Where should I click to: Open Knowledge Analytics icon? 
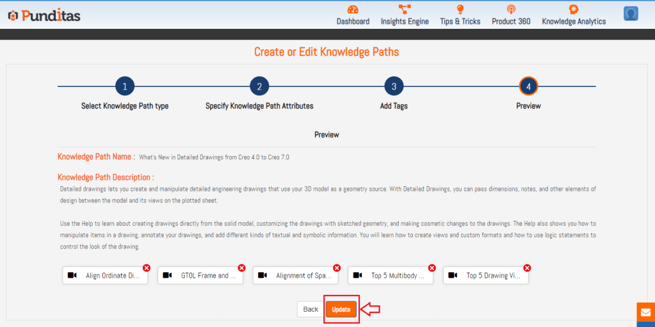point(574,10)
